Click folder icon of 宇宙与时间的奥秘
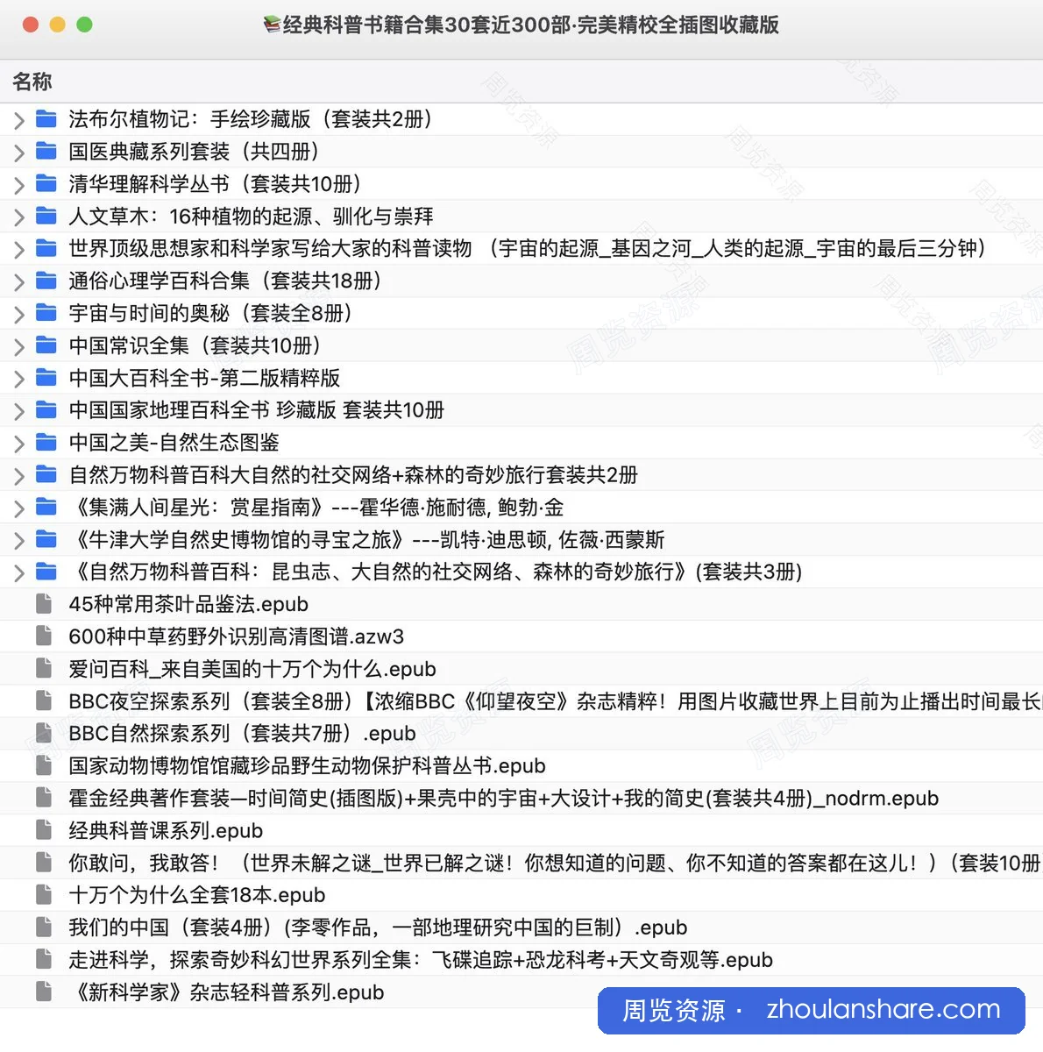The width and height of the screenshot is (1043, 1052). [x=46, y=313]
